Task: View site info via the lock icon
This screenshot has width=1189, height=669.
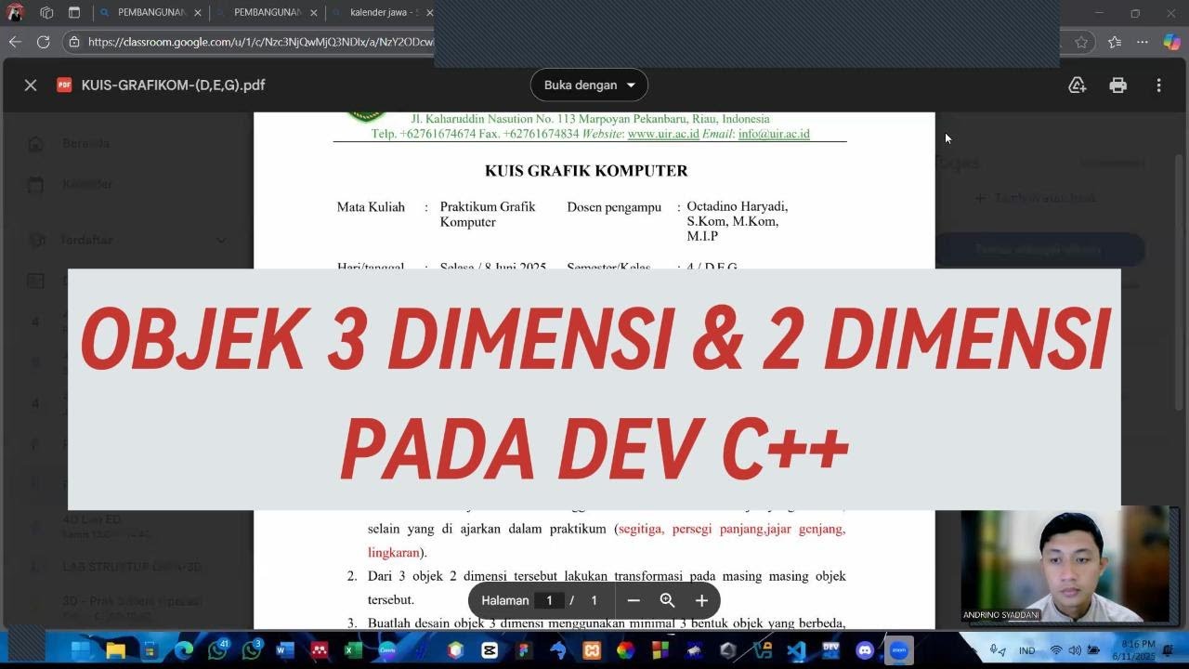Action: coord(74,42)
